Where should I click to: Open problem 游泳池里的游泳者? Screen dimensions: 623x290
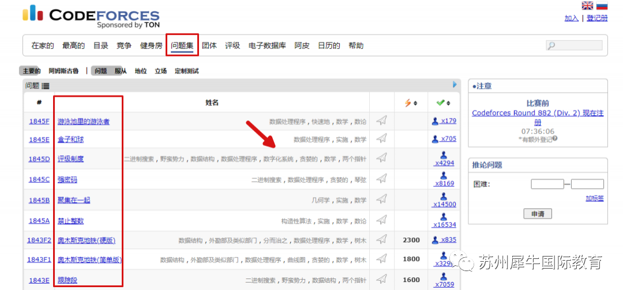point(84,121)
